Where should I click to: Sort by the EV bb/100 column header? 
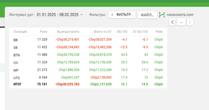coord(140,32)
